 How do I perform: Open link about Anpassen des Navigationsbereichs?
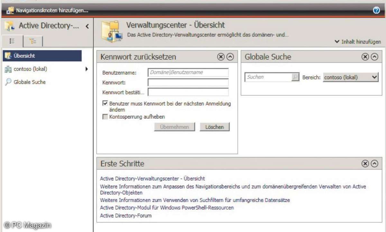point(233,189)
